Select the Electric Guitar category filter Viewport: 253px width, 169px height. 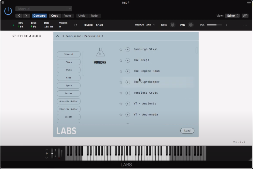coord(69,109)
